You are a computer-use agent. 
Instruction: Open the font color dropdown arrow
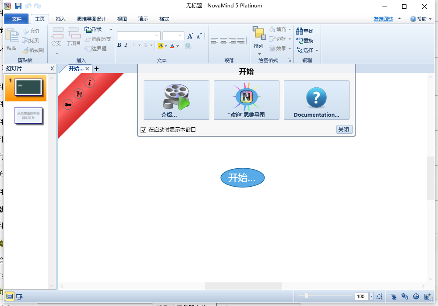pos(177,46)
